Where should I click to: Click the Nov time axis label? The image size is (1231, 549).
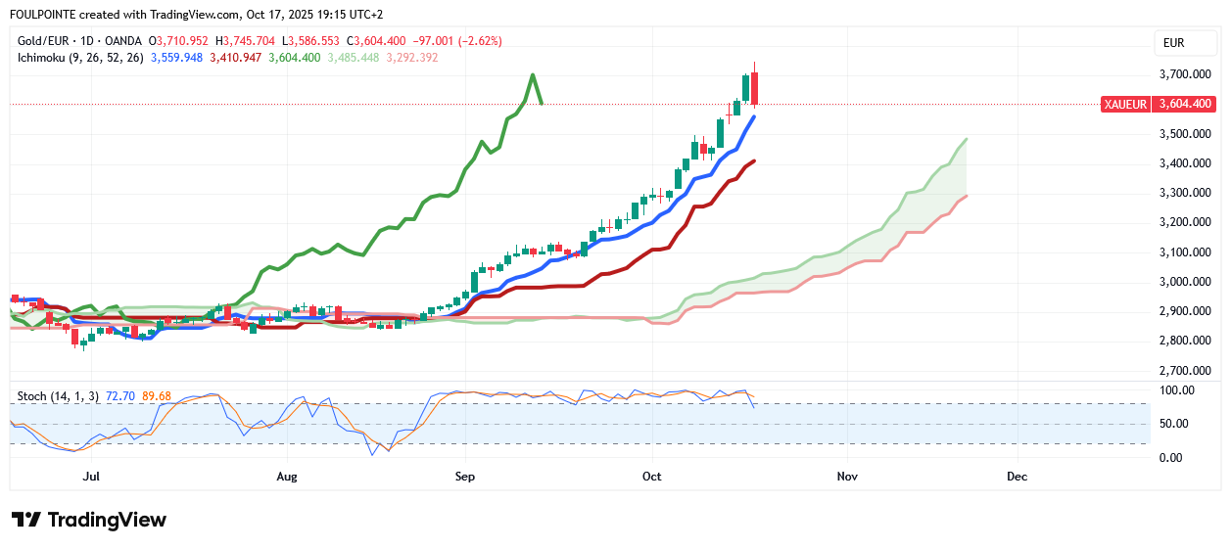[848, 477]
